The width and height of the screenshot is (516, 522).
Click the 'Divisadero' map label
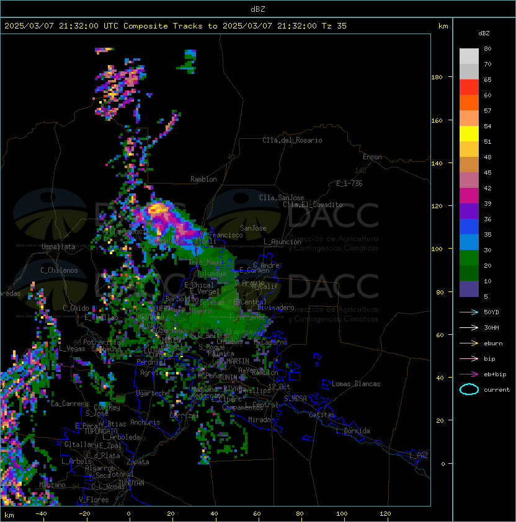click(275, 307)
